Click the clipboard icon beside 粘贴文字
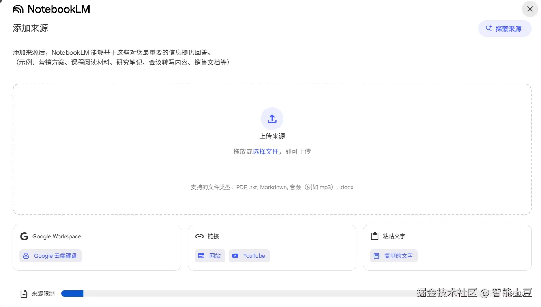541x307 pixels. pyautogui.click(x=375, y=236)
